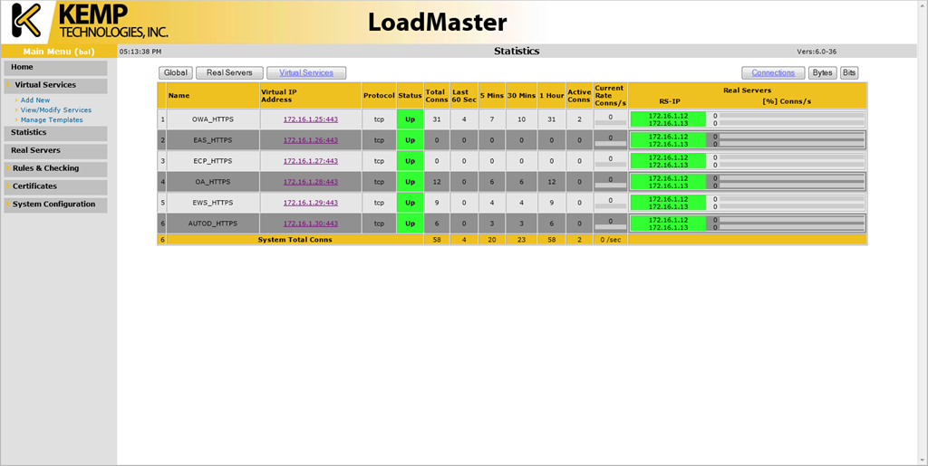Open Manage Templates link
Screen dimensions: 928x466
tap(52, 120)
